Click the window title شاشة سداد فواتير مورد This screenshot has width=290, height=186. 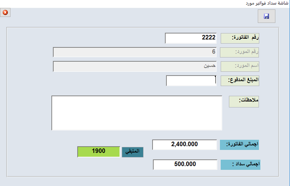point(267,3)
